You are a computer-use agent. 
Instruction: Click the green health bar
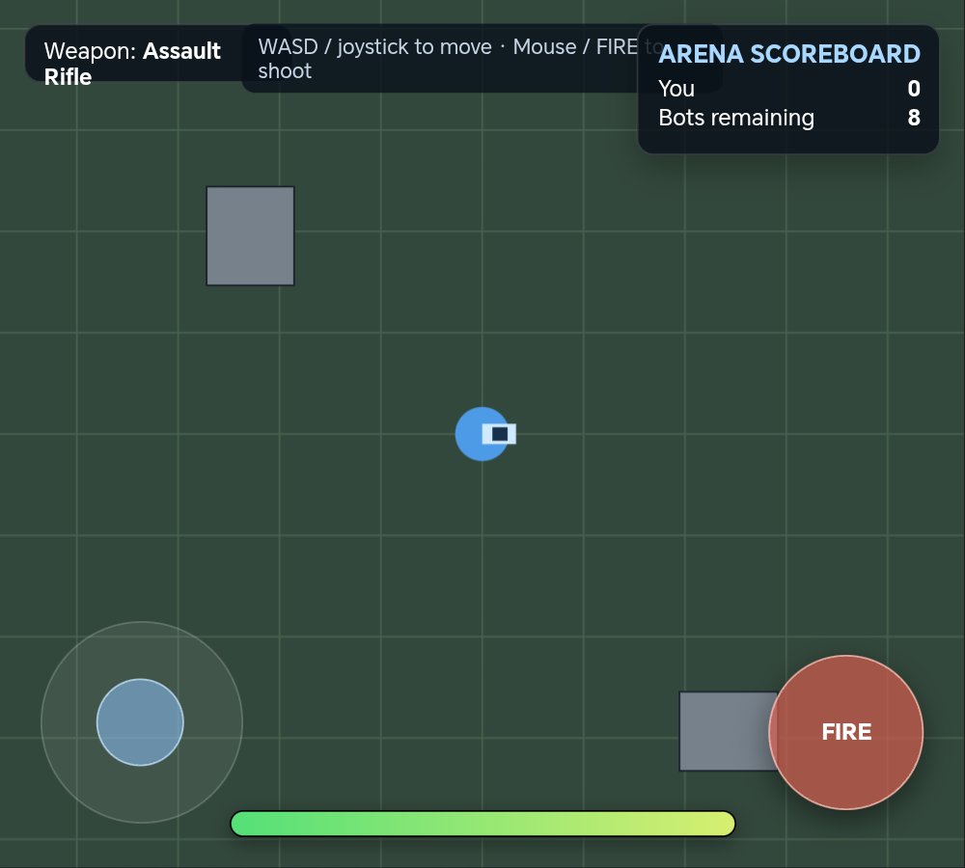[483, 824]
